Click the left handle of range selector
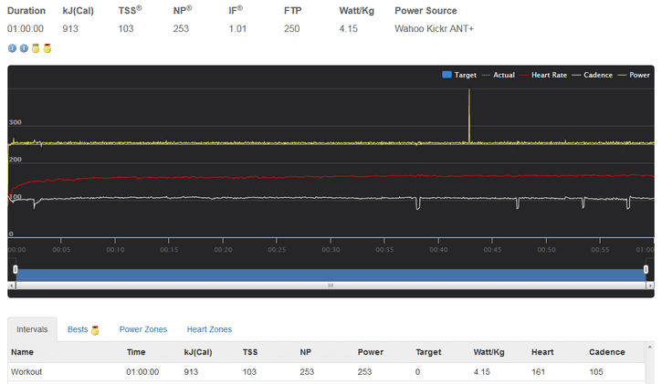Image resolution: width=662 pixels, height=384 pixels. 15,269
